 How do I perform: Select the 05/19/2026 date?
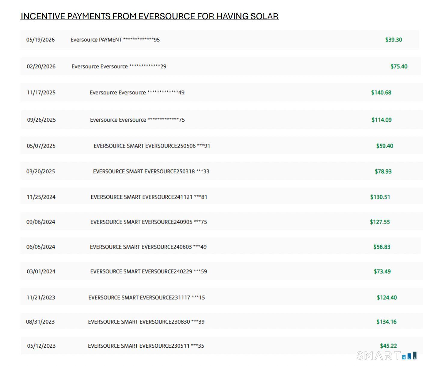point(41,40)
